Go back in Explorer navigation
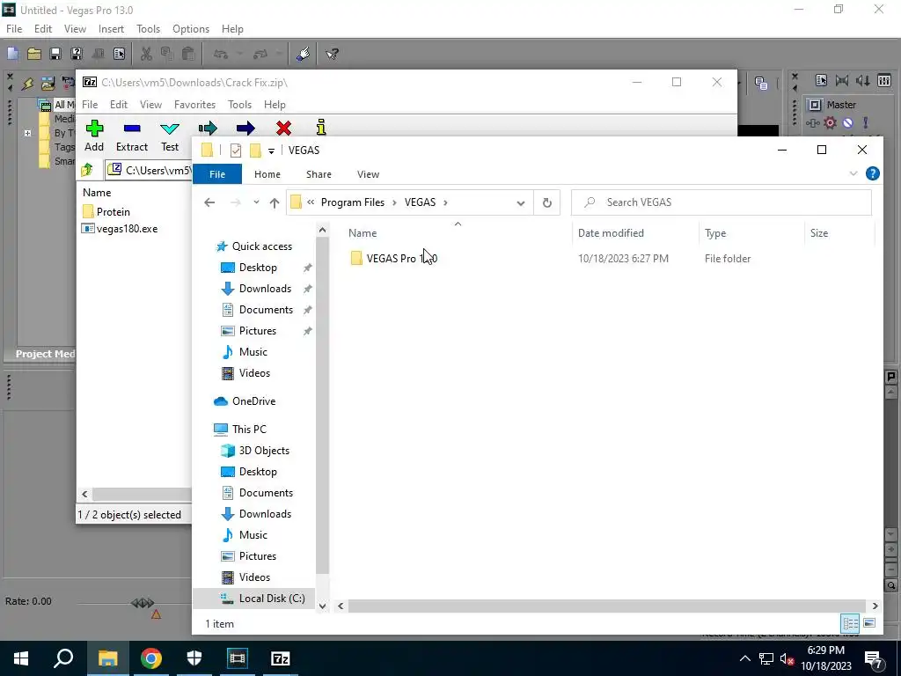This screenshot has width=901, height=676. pos(209,202)
